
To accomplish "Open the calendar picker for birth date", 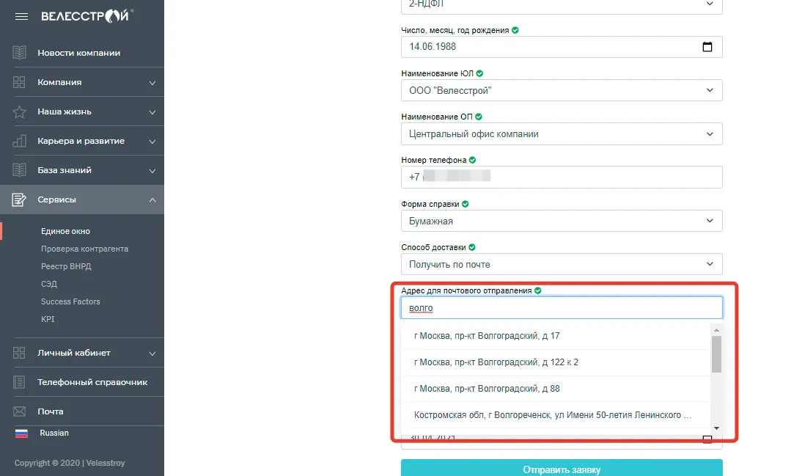I will point(707,47).
